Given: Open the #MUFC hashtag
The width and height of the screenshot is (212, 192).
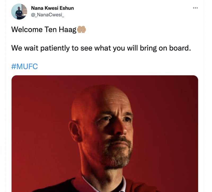Looking at the screenshot, I should 24,66.
